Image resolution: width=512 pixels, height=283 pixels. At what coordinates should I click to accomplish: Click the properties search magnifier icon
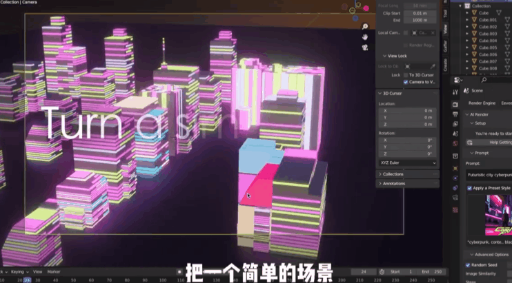click(x=484, y=80)
